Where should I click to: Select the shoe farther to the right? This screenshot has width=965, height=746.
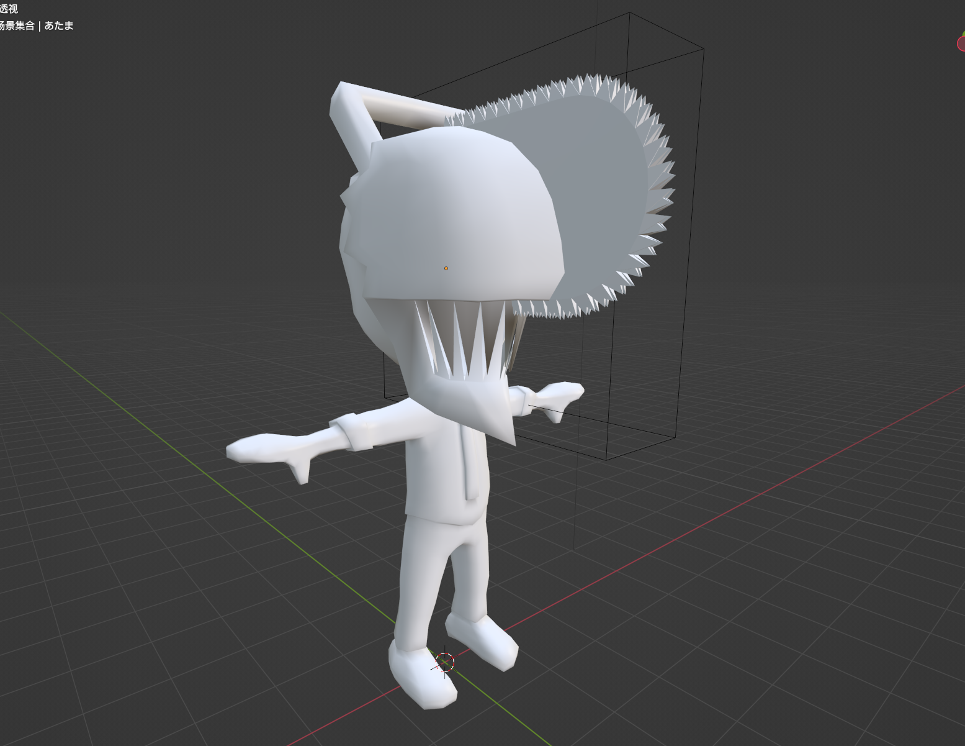(484, 640)
